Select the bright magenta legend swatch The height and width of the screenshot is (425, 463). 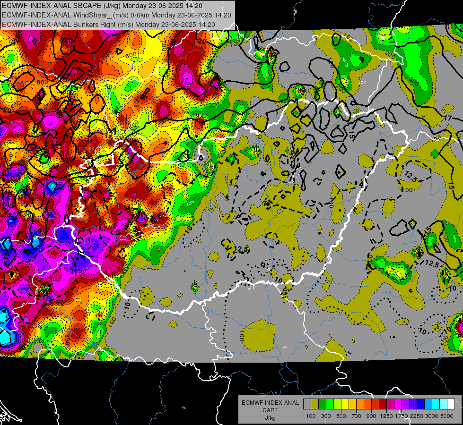pos(398,404)
